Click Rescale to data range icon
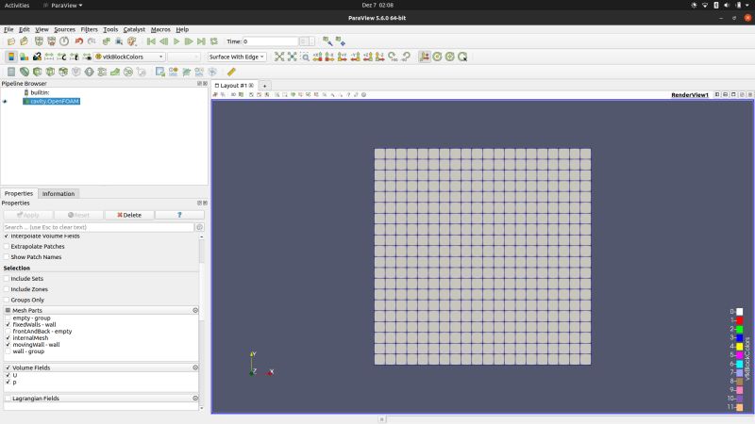 point(49,57)
